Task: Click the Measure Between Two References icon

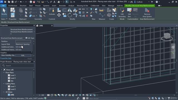Action: (x=101, y=15)
